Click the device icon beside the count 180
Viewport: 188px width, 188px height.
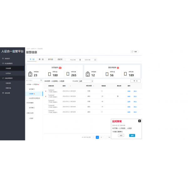click(x=50, y=74)
